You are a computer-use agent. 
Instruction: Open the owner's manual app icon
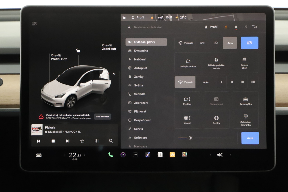[160, 155]
